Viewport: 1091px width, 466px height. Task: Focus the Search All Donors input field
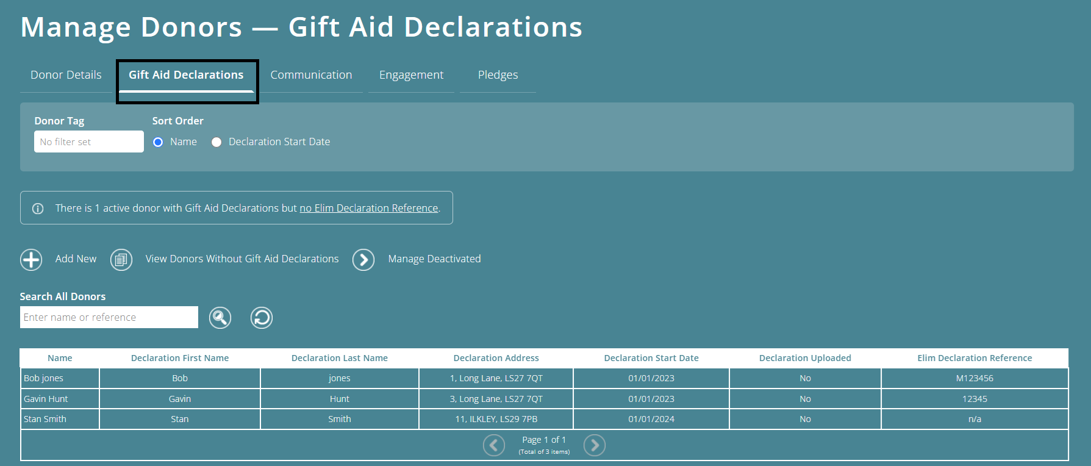click(x=109, y=317)
